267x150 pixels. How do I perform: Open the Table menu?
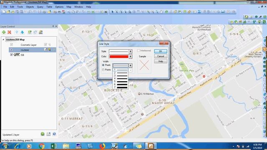[49, 7]
